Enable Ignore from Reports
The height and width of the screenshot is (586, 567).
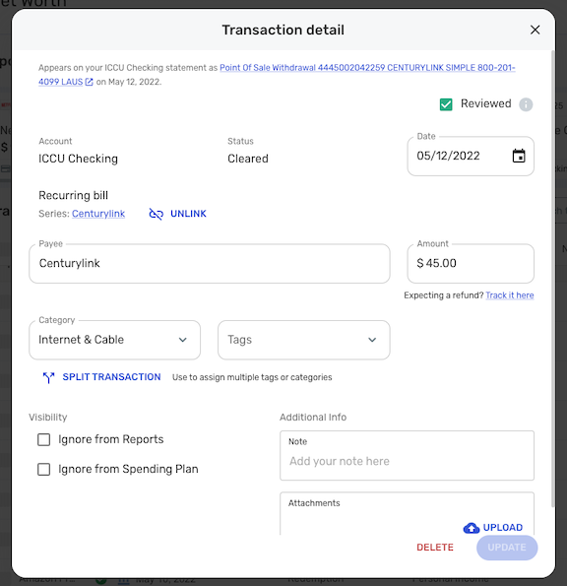coord(43,439)
